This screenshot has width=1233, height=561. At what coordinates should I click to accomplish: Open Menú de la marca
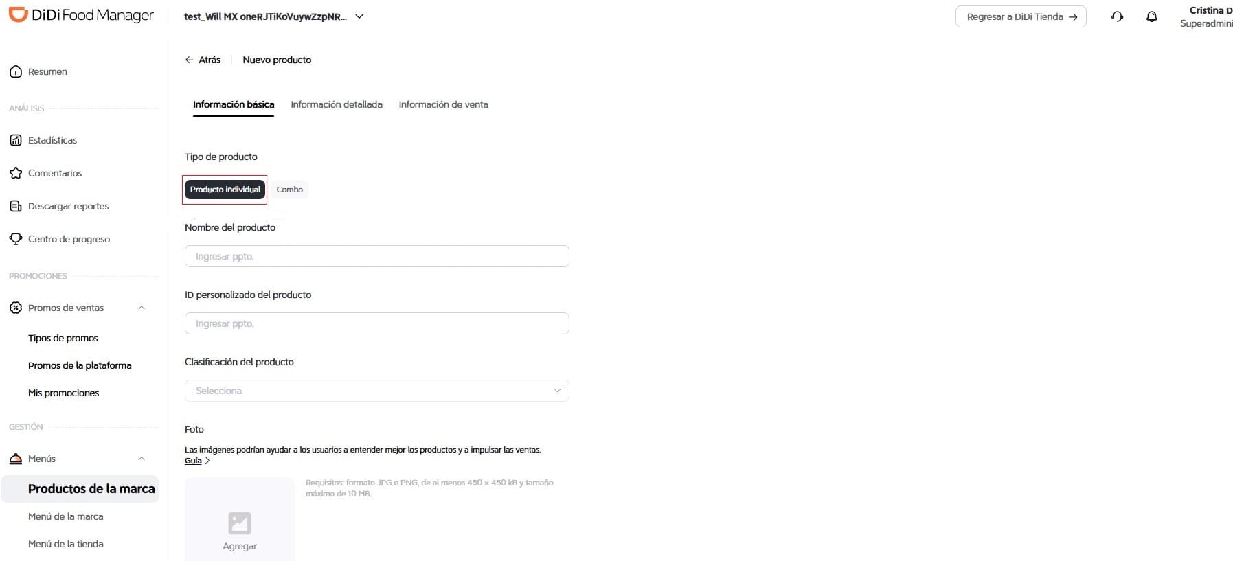(x=66, y=516)
